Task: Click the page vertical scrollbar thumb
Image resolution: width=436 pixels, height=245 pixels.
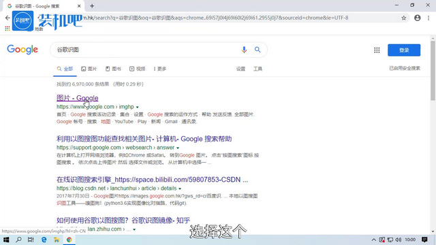Action: (x=433, y=71)
